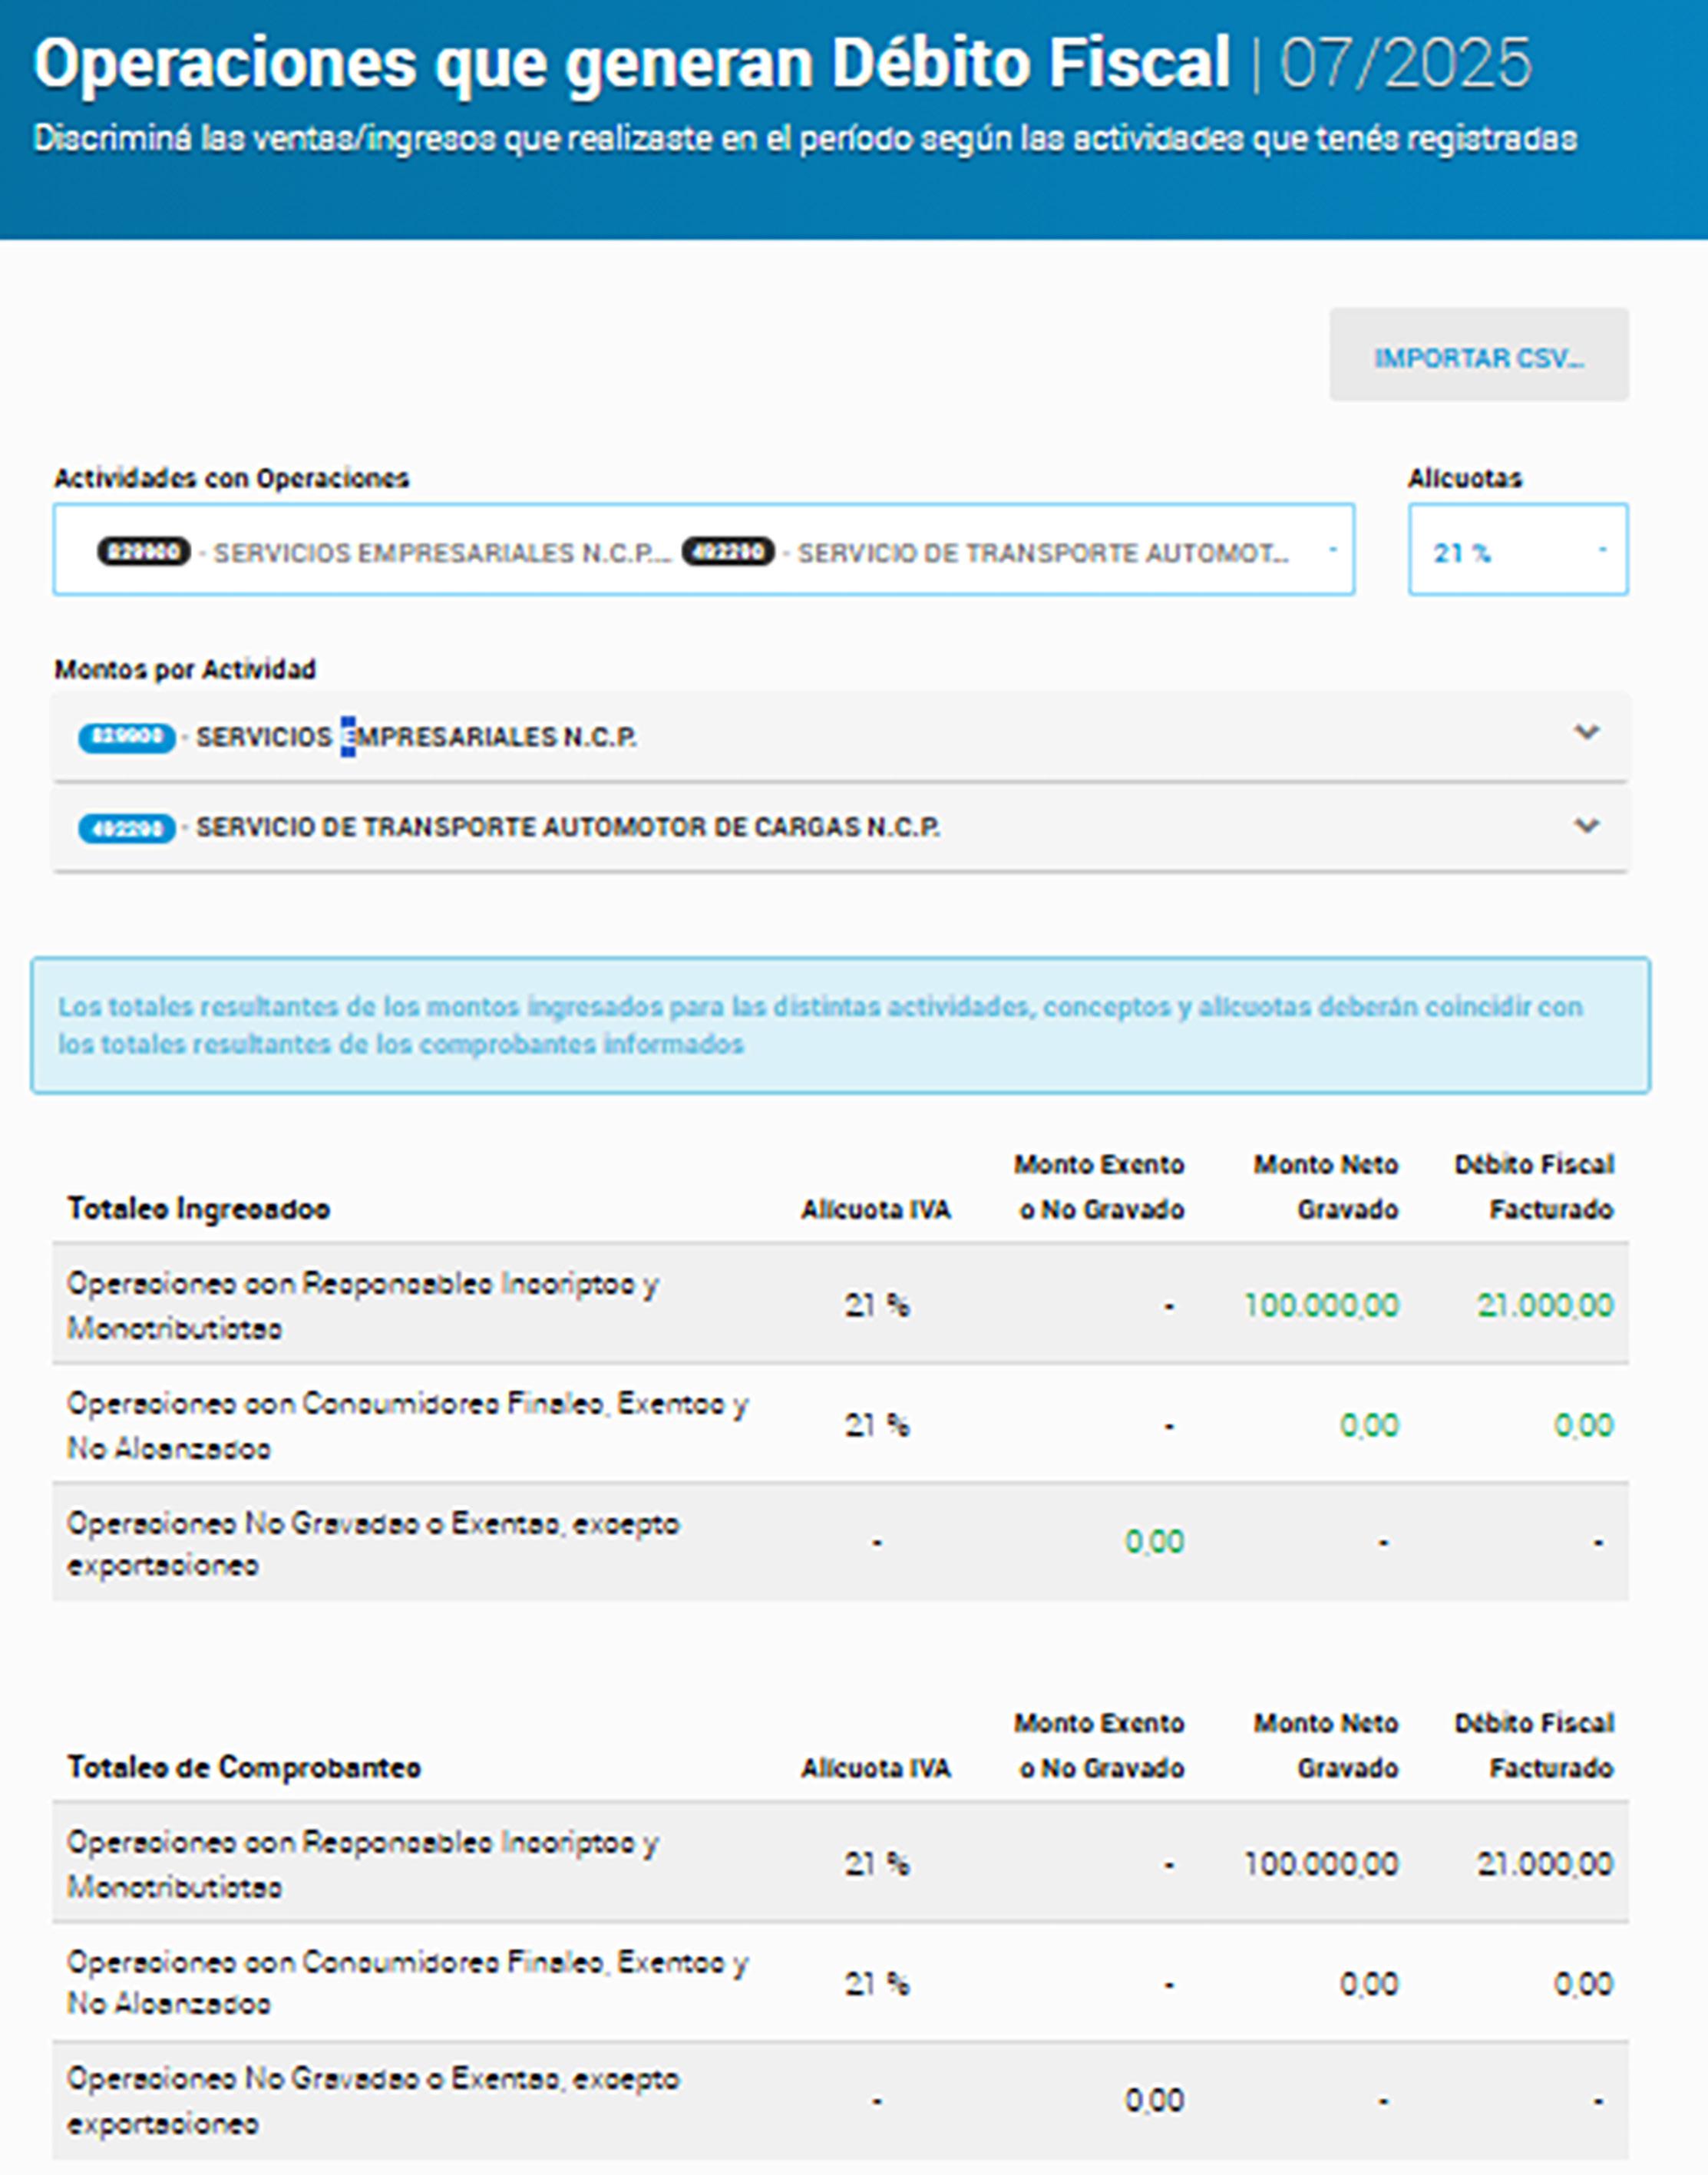Image resolution: width=1708 pixels, height=2175 pixels.
Task: Click the blue info banner about totals
Action: [840, 1025]
